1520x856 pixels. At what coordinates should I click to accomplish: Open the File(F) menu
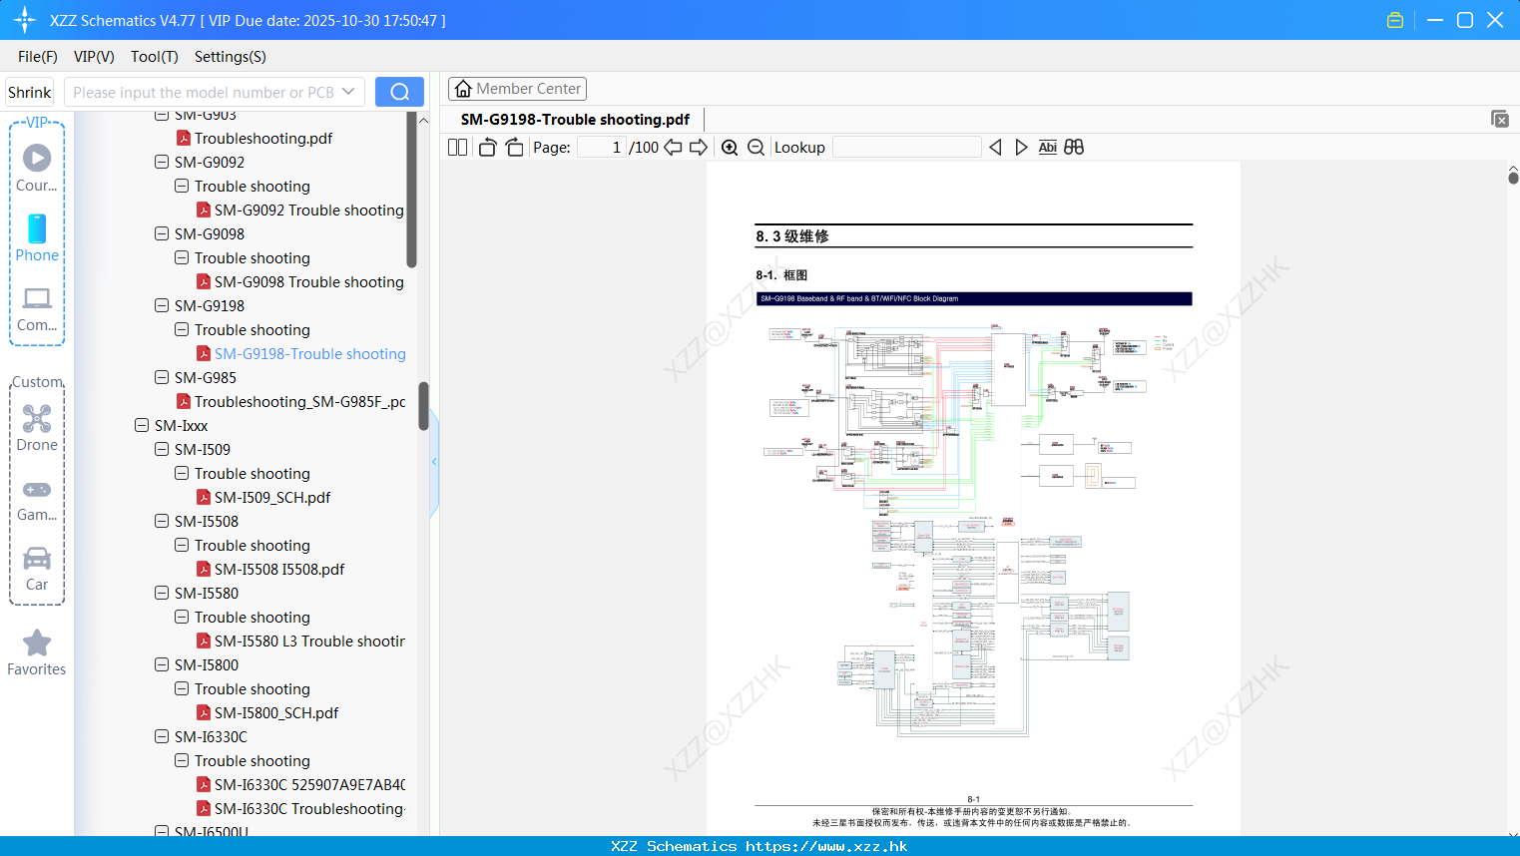38,57
